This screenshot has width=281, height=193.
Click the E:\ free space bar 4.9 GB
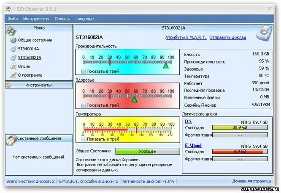click(240, 152)
